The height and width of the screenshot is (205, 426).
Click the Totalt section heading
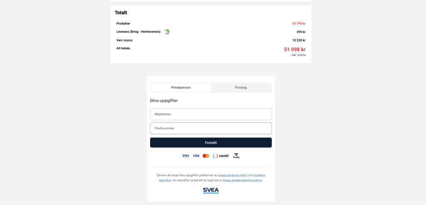[x=121, y=12]
